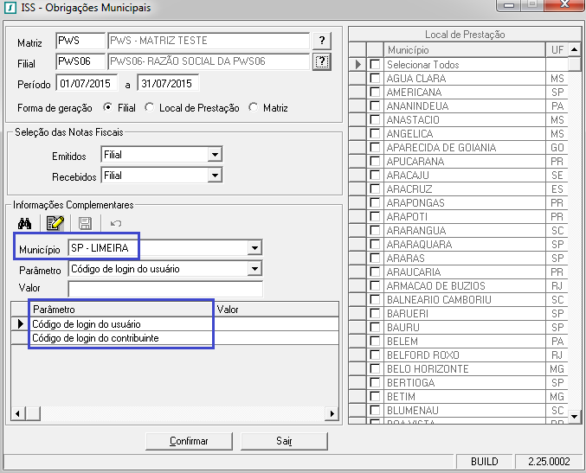Click parameter grid scroll left arrow
Screen dimensions: 586x473
(17, 413)
